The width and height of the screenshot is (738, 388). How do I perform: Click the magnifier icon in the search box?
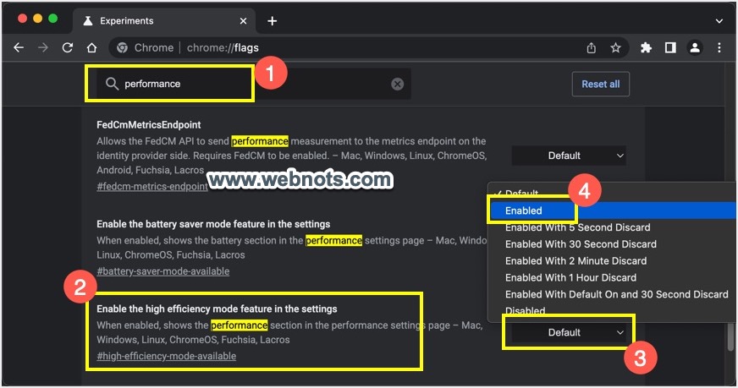pyautogui.click(x=112, y=84)
